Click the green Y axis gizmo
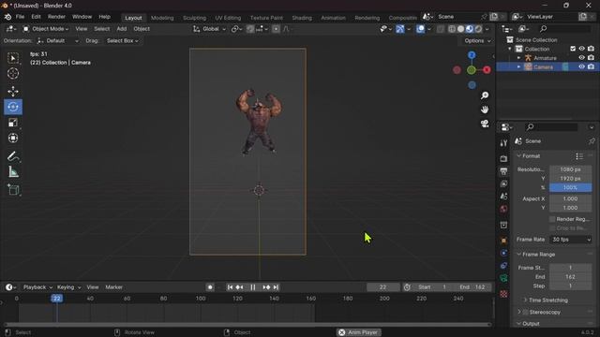Viewport: 600px width, 337px height. click(x=472, y=70)
